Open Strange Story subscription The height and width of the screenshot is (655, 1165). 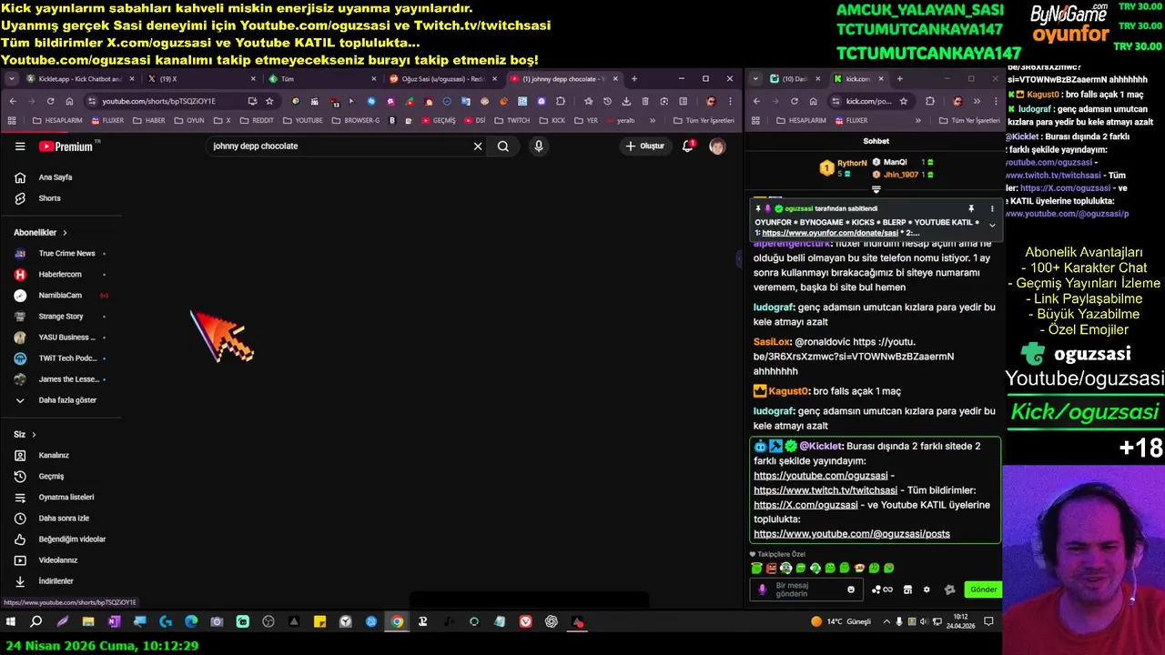pyautogui.click(x=62, y=317)
